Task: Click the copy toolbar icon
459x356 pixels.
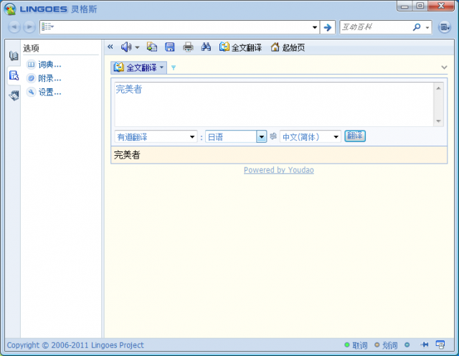Action: click(152, 47)
